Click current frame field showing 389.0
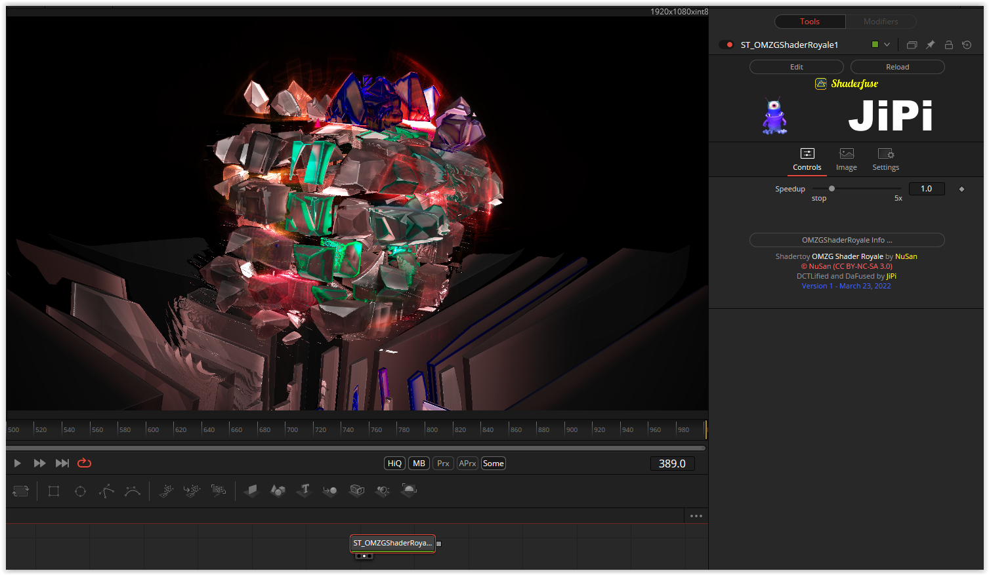989x575 pixels. pos(672,464)
